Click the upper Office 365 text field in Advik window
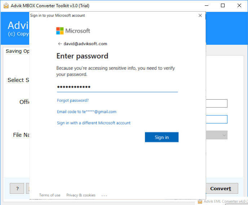This screenshot has height=205, width=248. (x=217, y=103)
